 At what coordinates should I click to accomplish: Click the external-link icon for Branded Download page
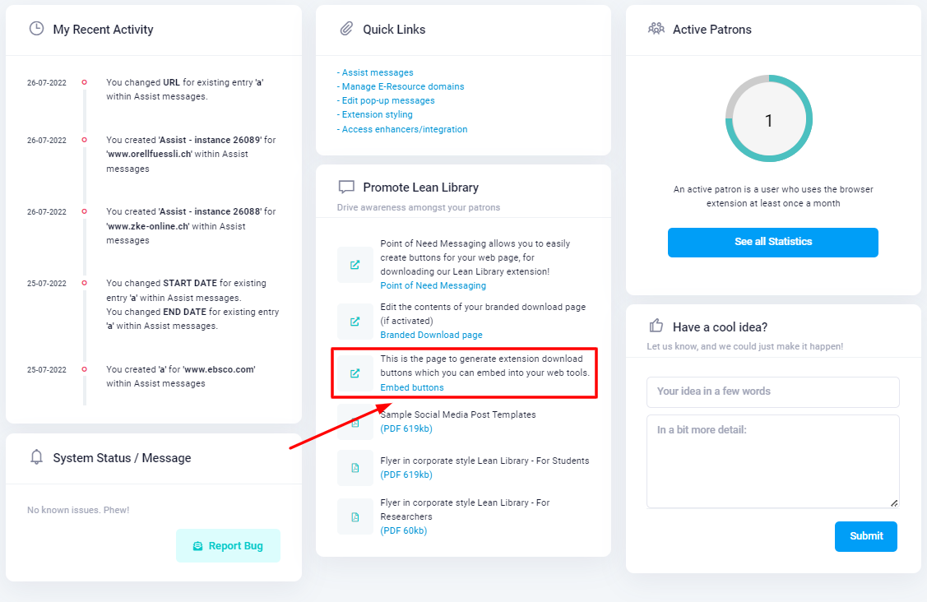(x=356, y=321)
